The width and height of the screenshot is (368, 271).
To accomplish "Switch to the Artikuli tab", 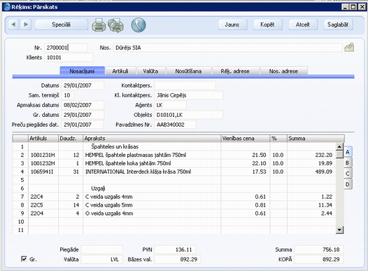I will click(x=120, y=71).
